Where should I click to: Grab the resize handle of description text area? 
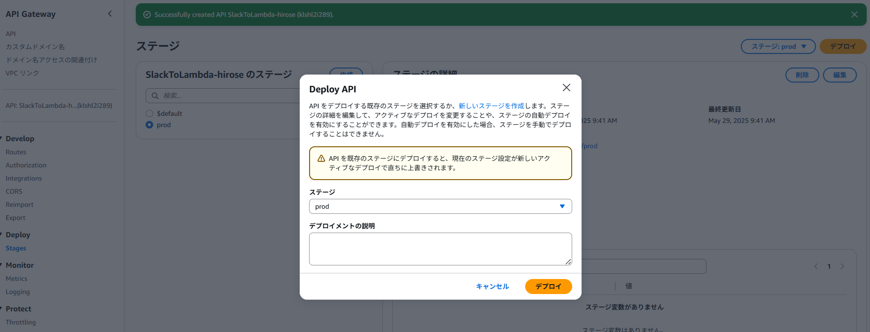coord(568,262)
